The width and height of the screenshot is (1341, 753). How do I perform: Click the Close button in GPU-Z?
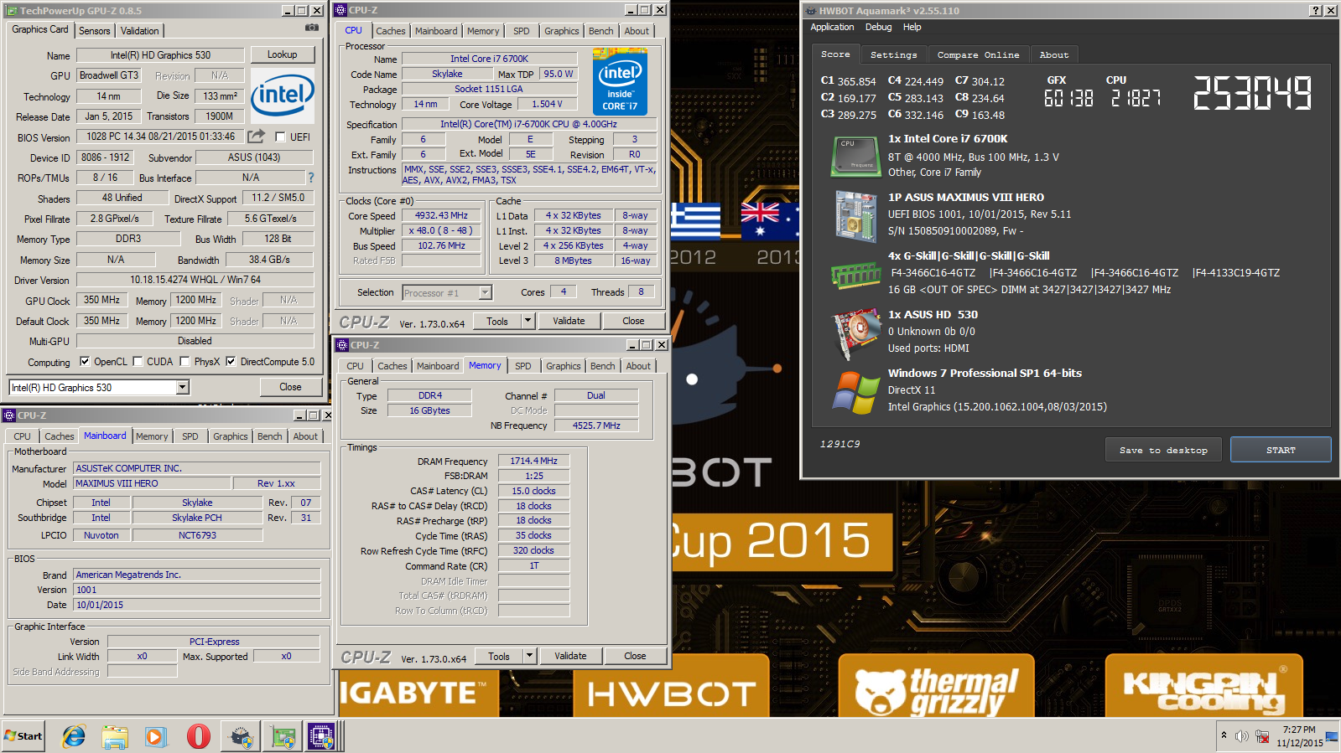[290, 387]
